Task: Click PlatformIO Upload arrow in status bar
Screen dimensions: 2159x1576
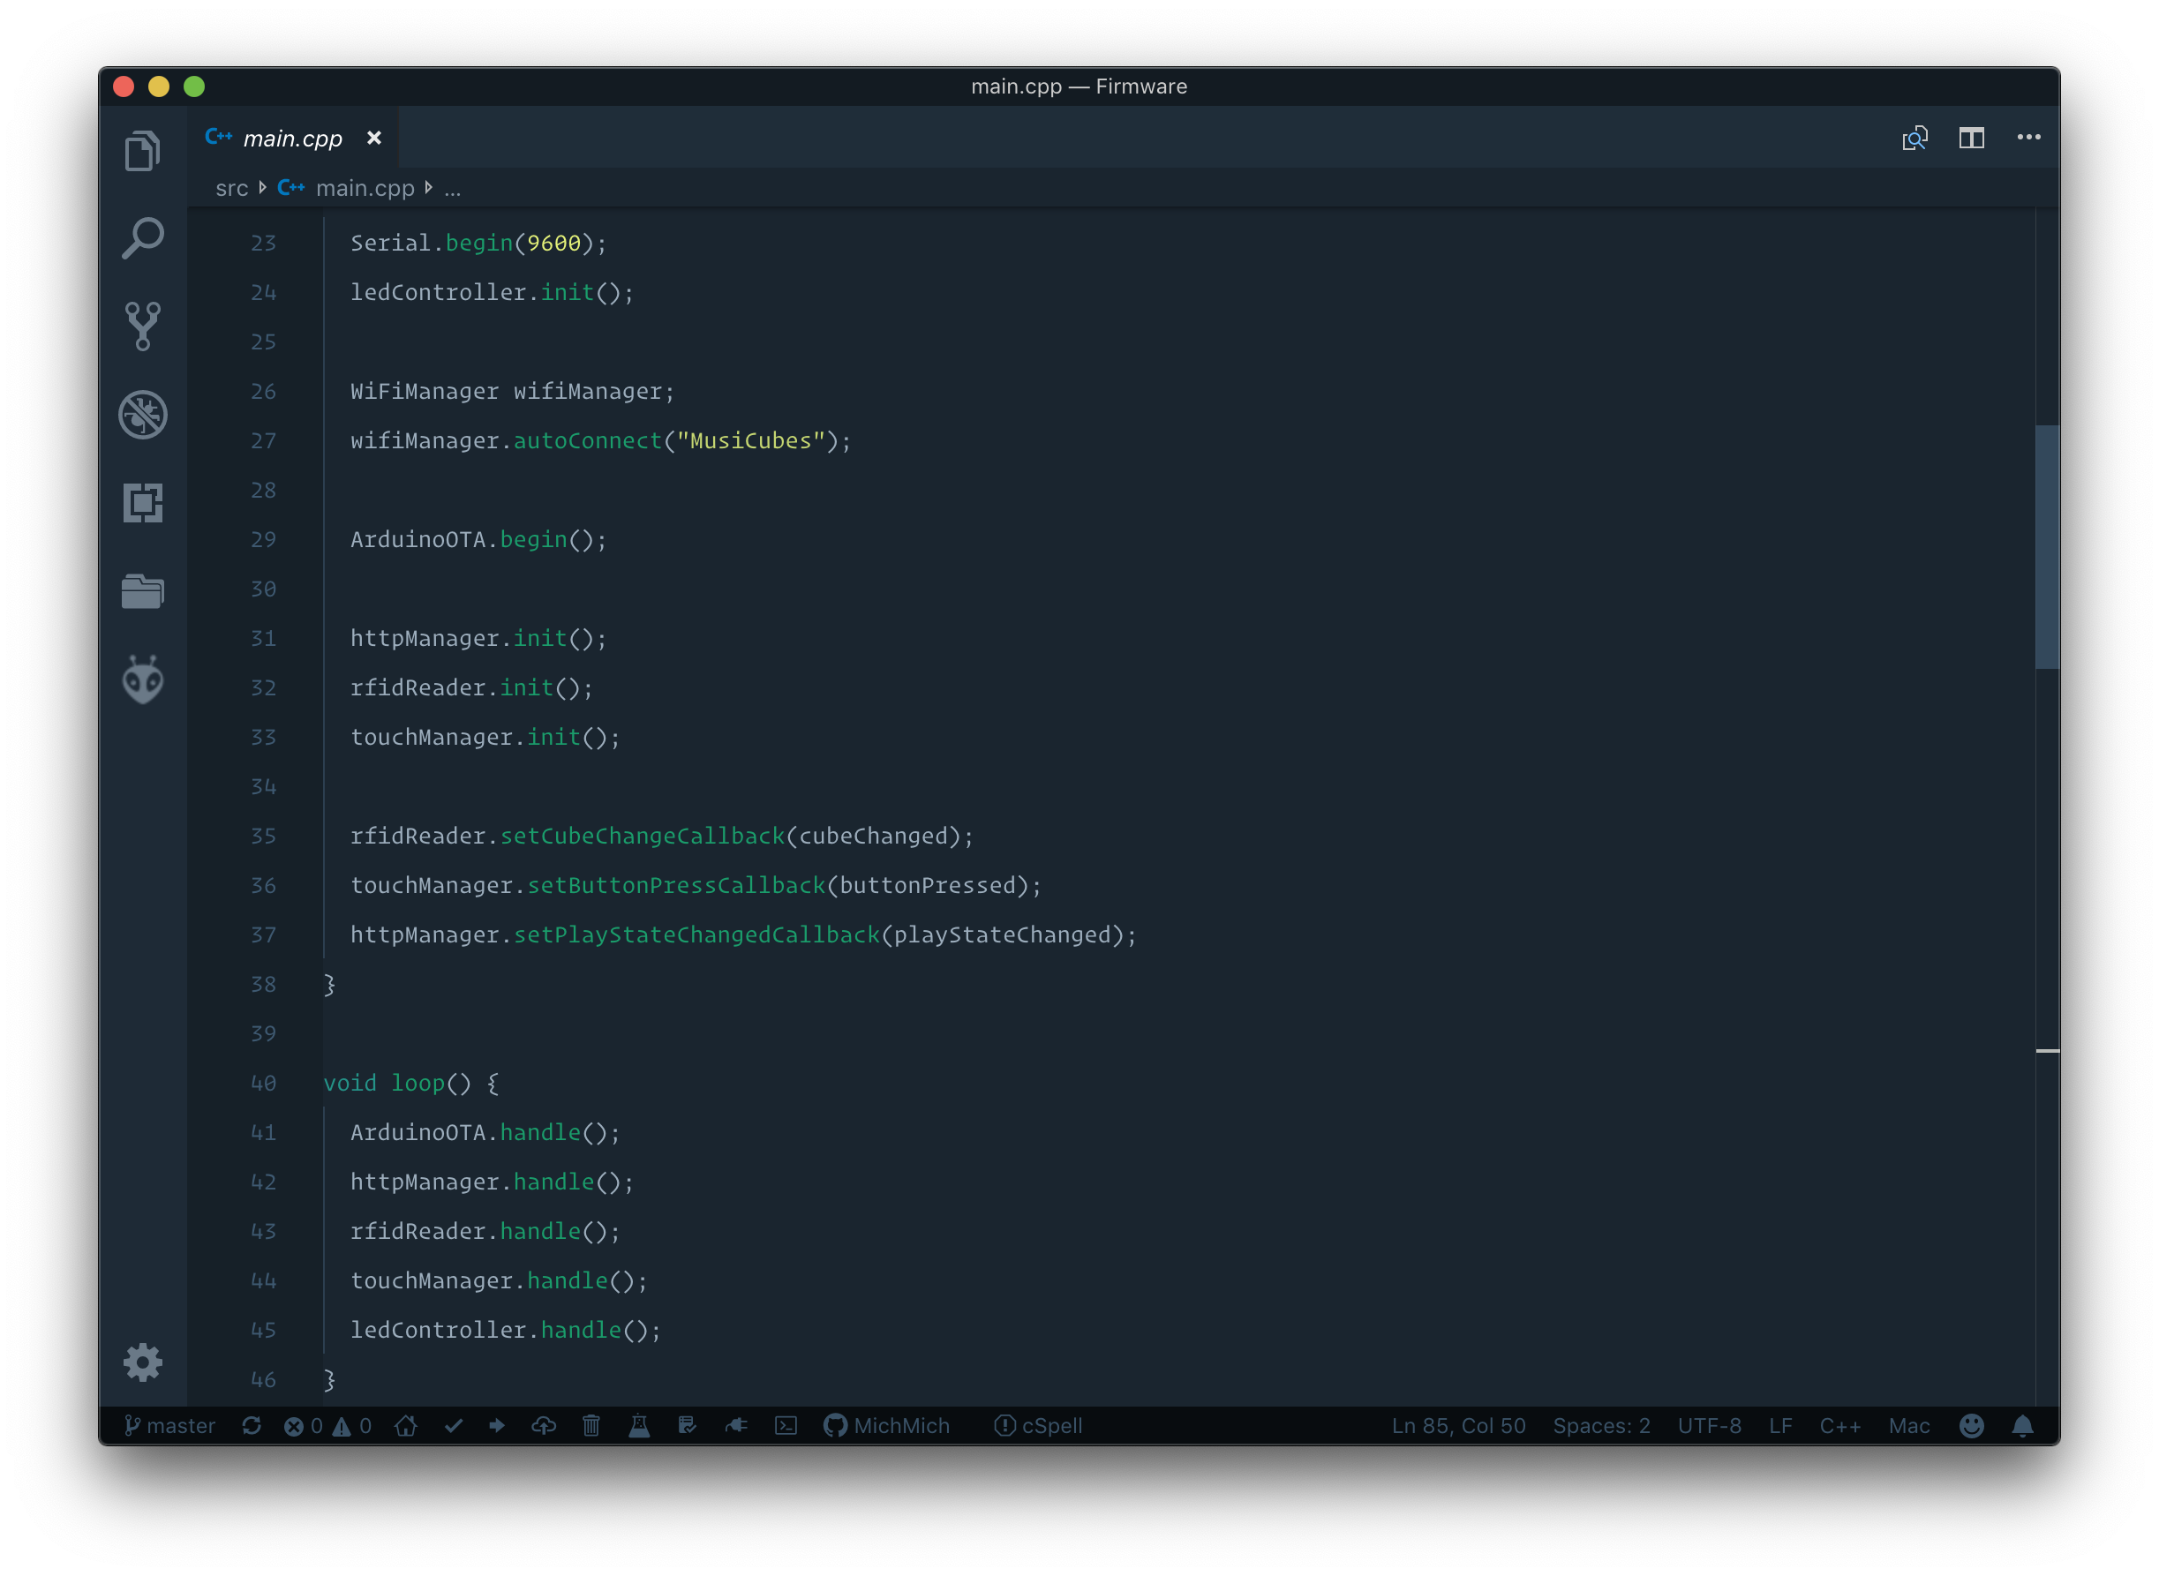Action: click(x=497, y=1425)
